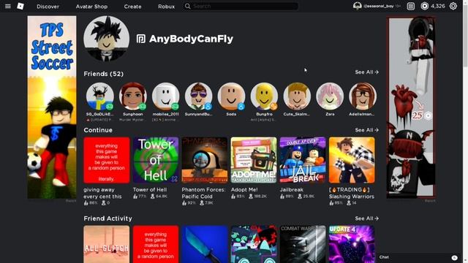Open friend SunnyandBu avatar
The image size is (468, 263).
[x=198, y=96]
